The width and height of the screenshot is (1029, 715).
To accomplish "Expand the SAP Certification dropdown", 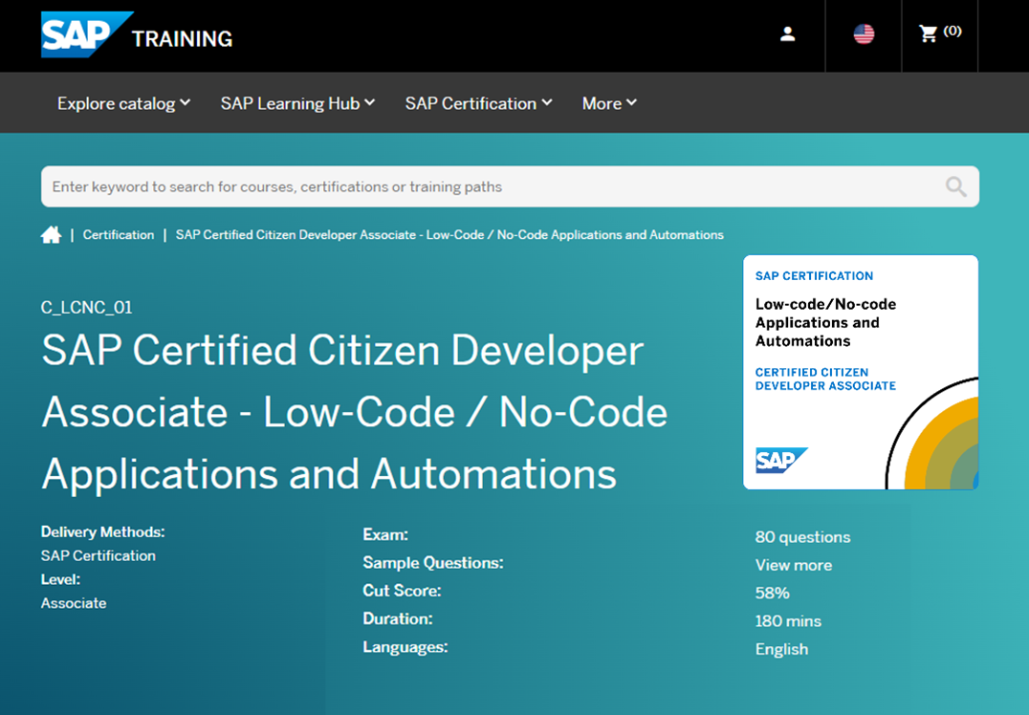I will coord(478,103).
